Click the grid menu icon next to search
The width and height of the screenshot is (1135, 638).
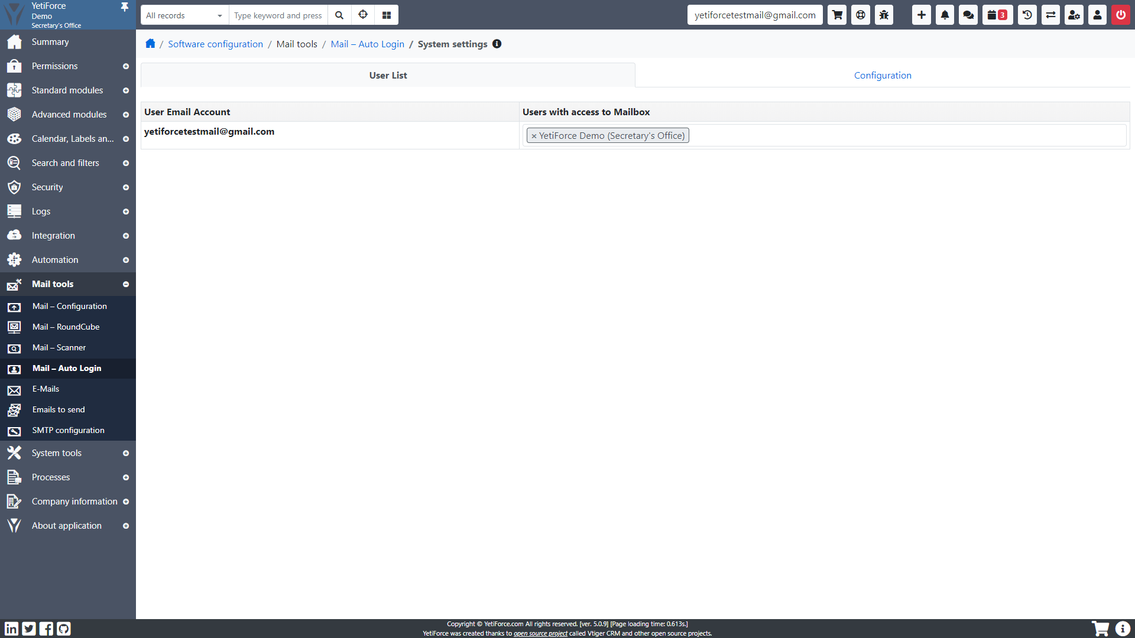(387, 15)
